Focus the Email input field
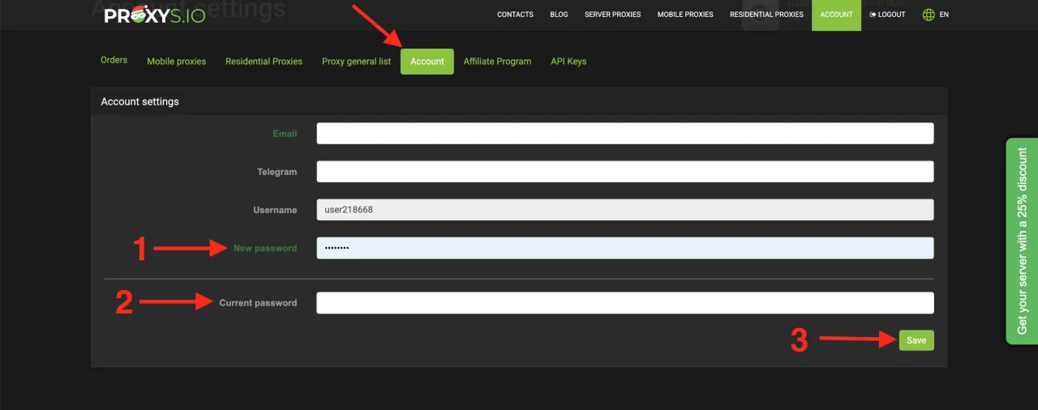Screen dimensions: 1038x410 click(624, 134)
